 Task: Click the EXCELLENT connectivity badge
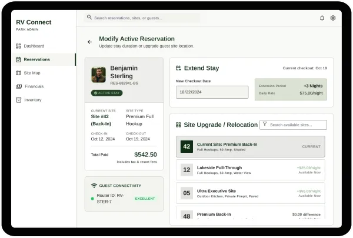click(x=145, y=199)
